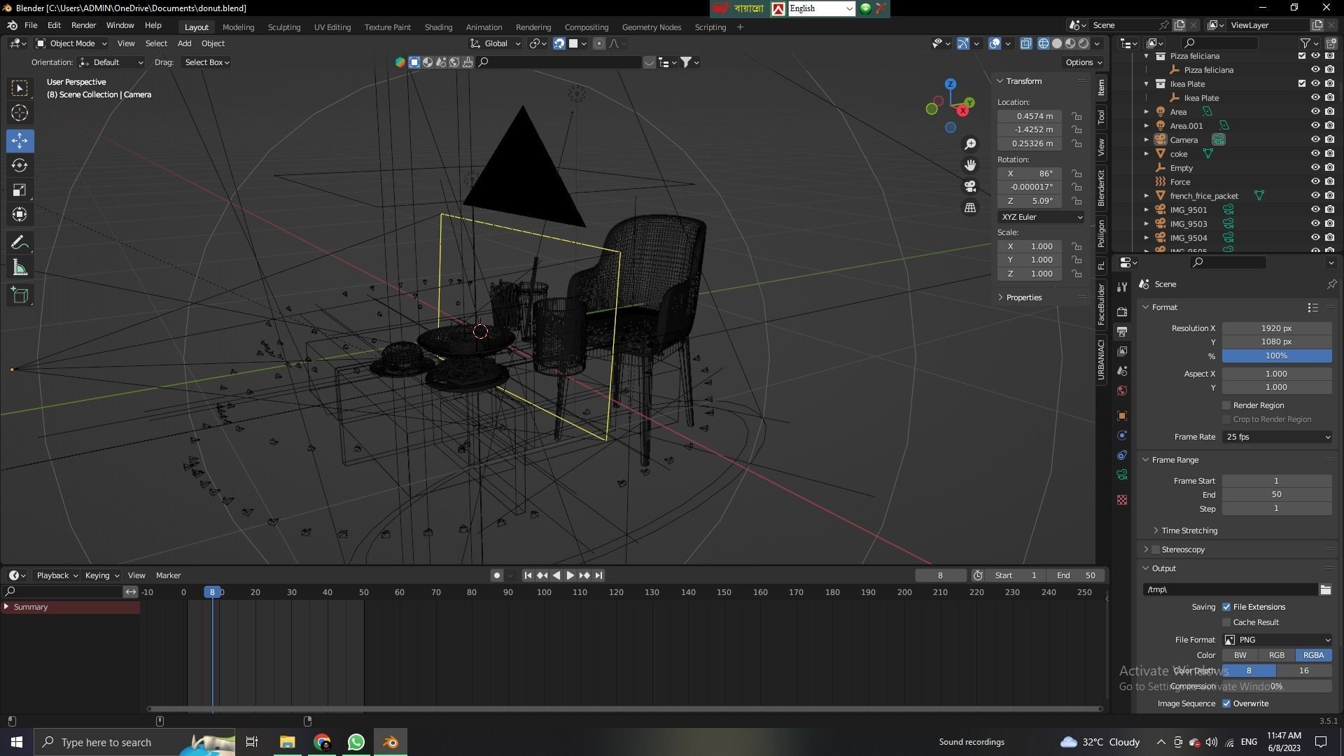
Task: Open the Add menu in viewport header
Action: [x=184, y=43]
